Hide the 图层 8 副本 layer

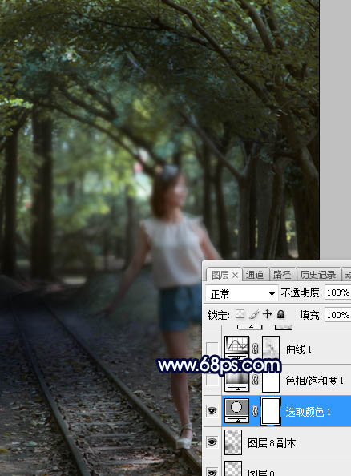[212, 442]
